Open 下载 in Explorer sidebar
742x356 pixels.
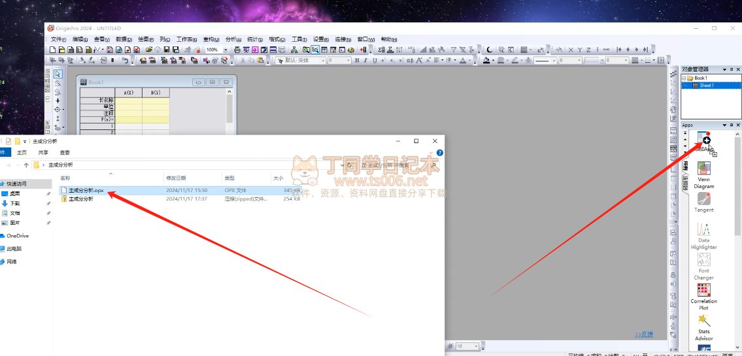click(14, 203)
